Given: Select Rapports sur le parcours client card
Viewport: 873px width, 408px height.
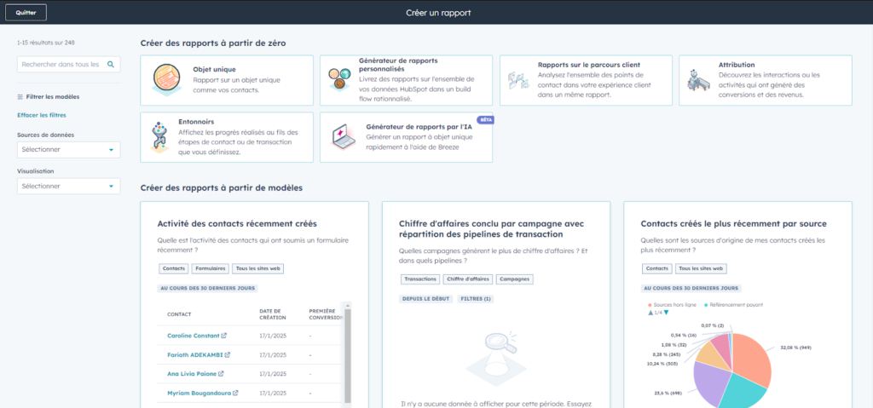Looking at the screenshot, I should click(586, 80).
